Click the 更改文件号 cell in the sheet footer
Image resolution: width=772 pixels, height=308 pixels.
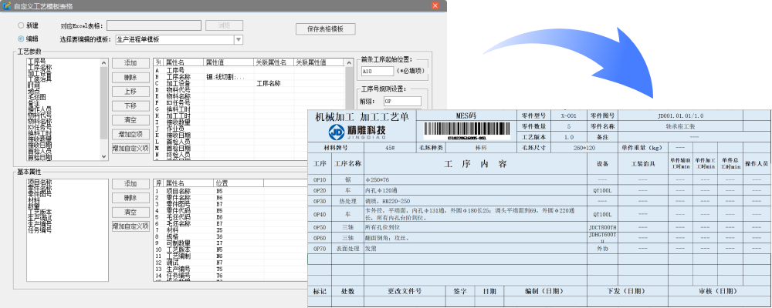(405, 291)
